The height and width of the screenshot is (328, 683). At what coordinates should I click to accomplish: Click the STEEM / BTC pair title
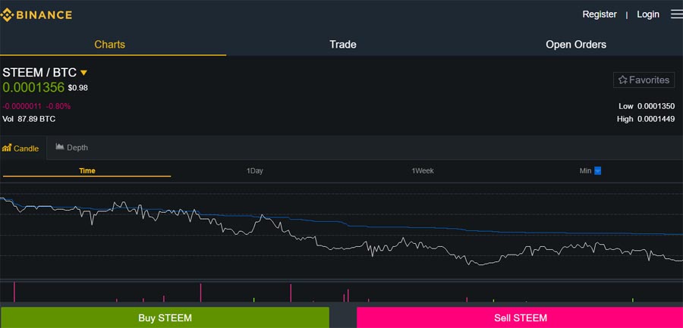pyautogui.click(x=39, y=73)
